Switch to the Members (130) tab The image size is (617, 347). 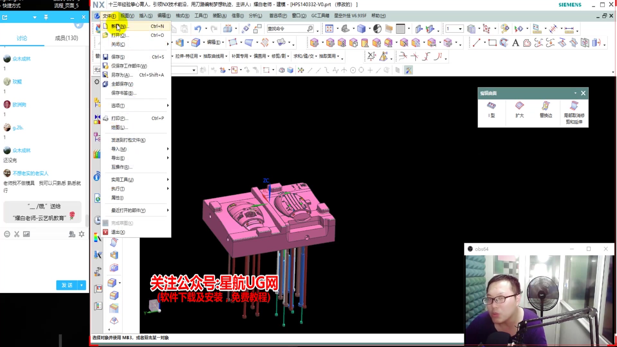[x=66, y=38]
